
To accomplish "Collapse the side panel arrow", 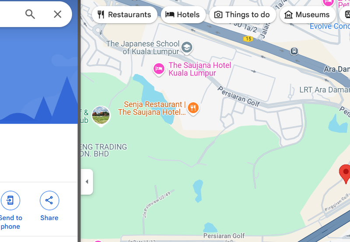I will [x=87, y=181].
